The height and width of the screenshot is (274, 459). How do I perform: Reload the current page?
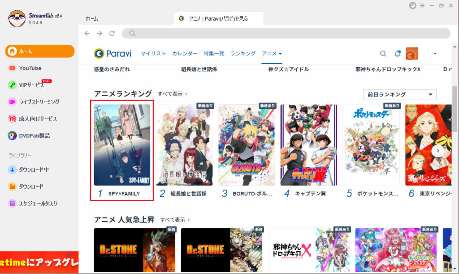coord(112,33)
